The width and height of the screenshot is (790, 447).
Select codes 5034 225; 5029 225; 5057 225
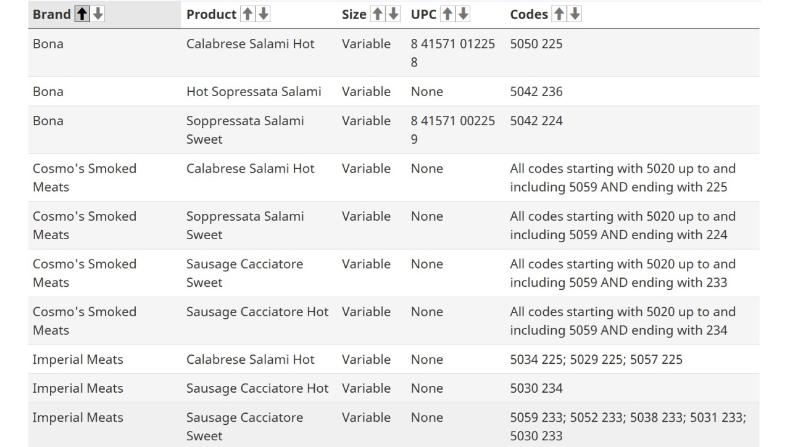pos(596,359)
